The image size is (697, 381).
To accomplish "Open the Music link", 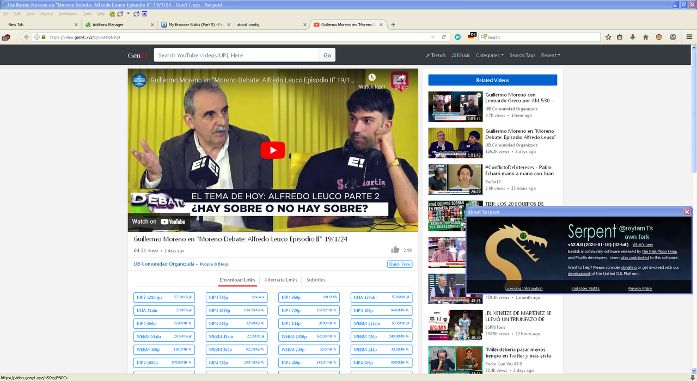I will 461,55.
